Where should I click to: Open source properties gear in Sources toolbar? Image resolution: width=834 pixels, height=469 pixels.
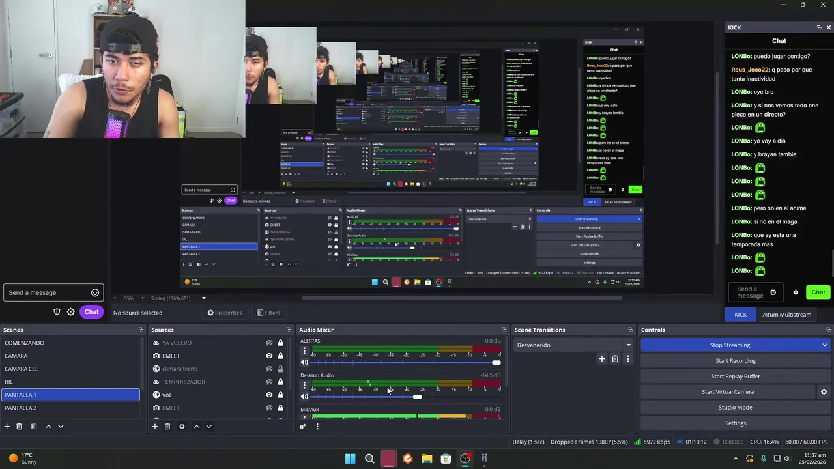(x=182, y=426)
